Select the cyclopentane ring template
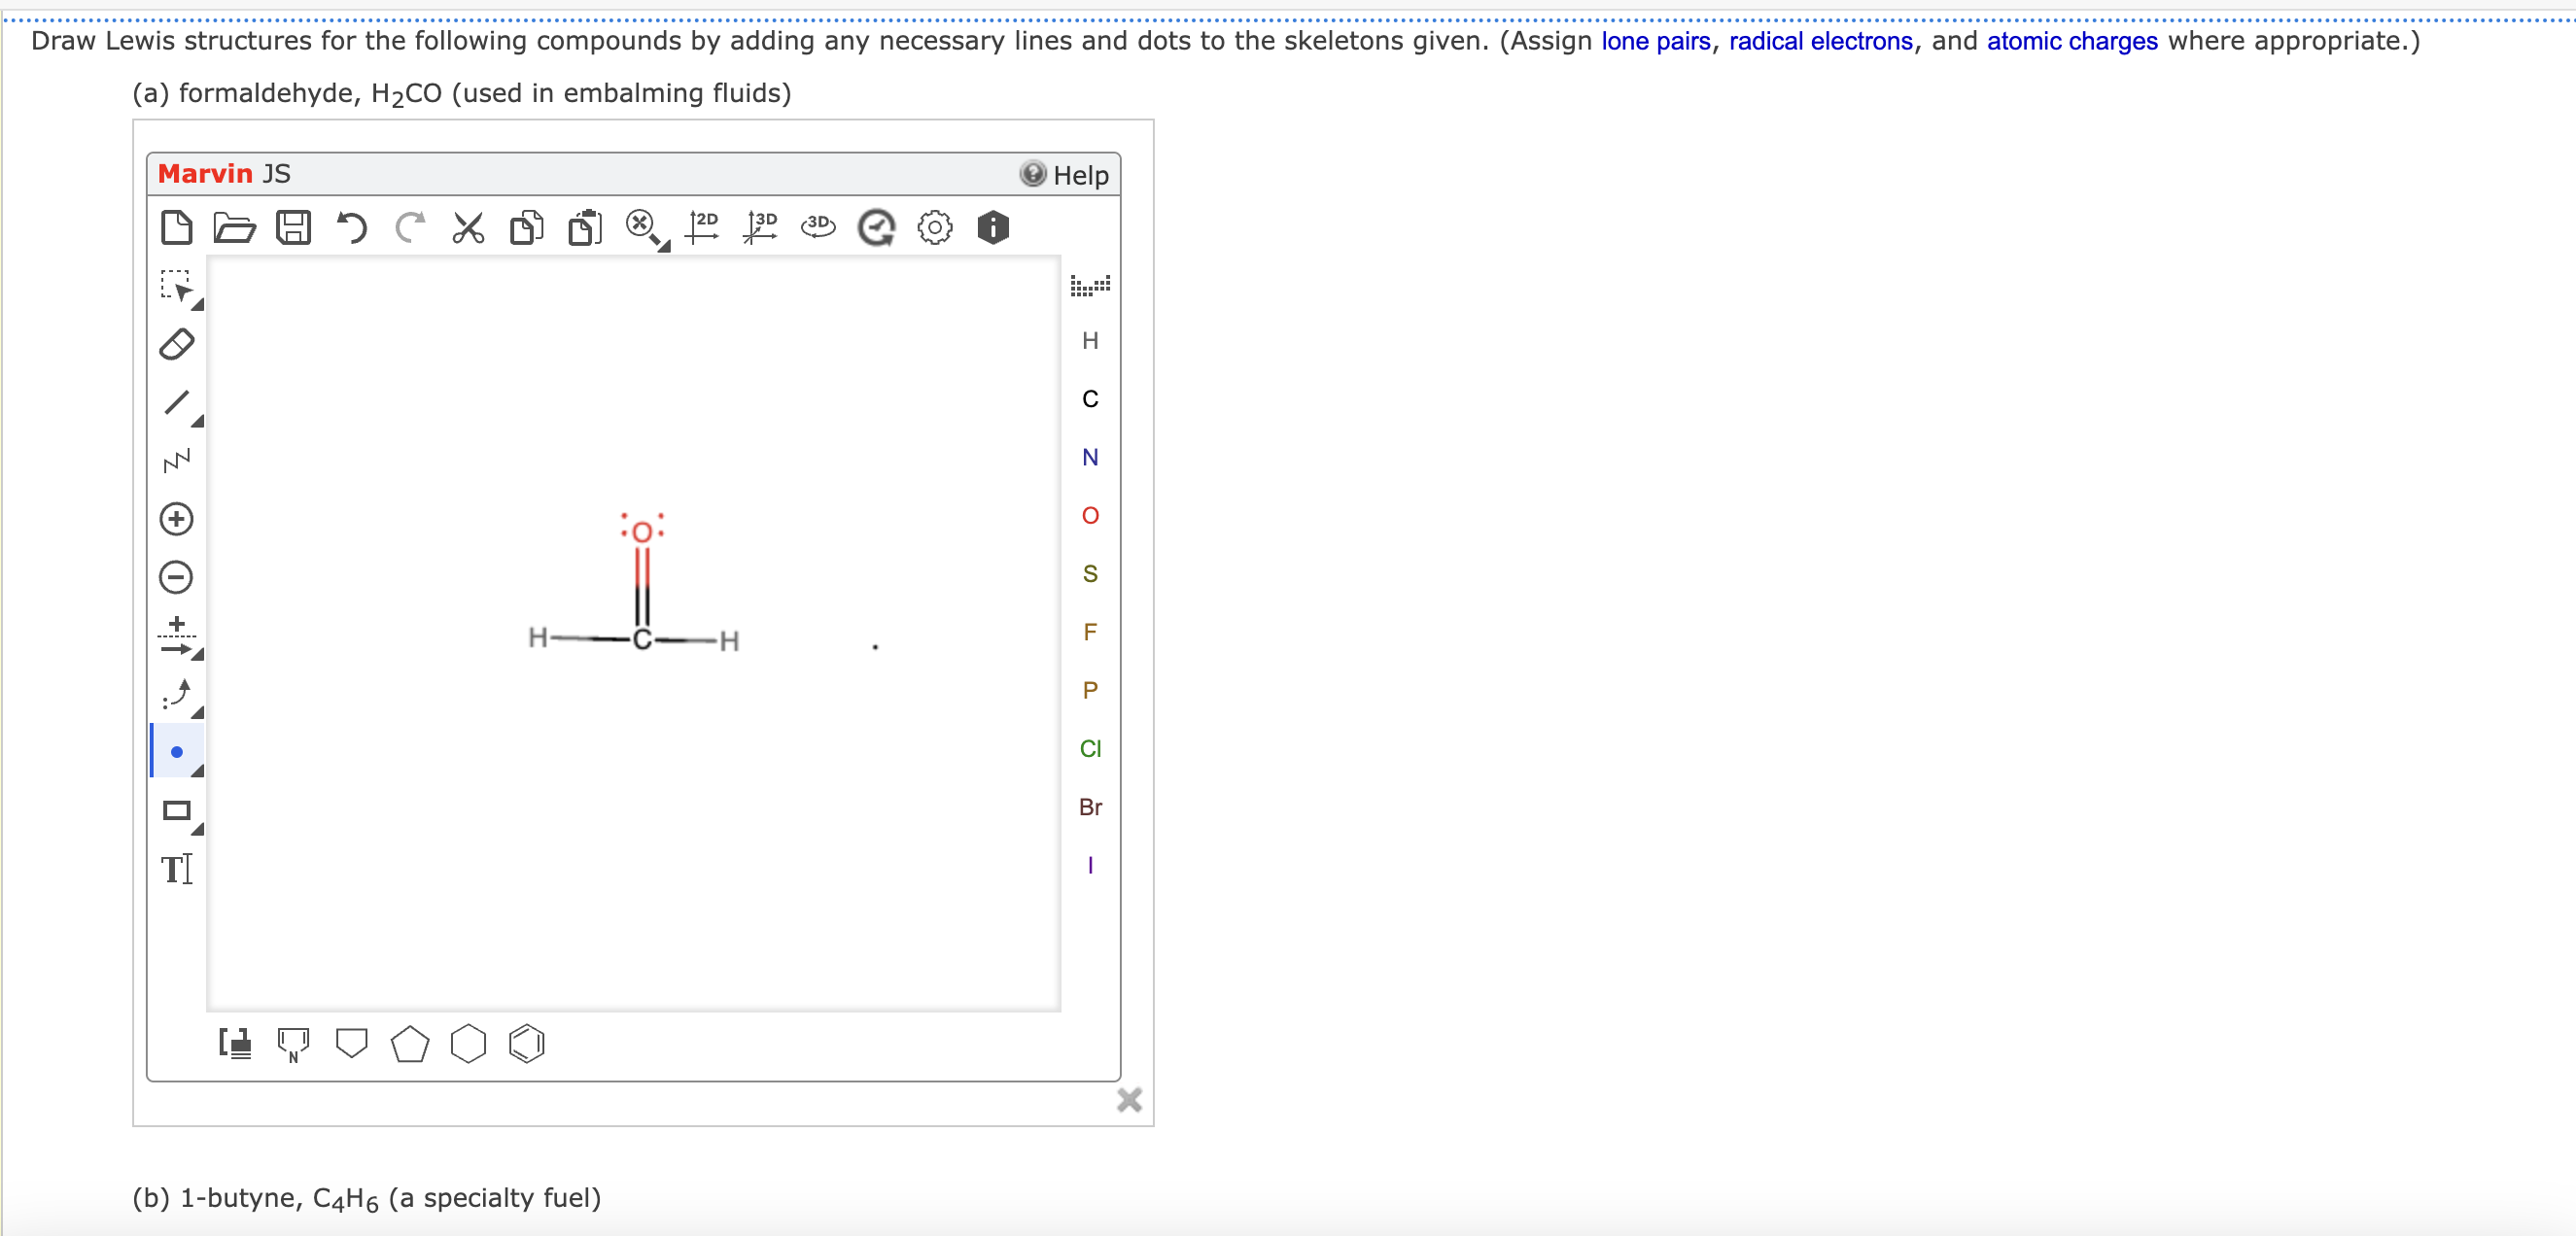 coord(410,1044)
